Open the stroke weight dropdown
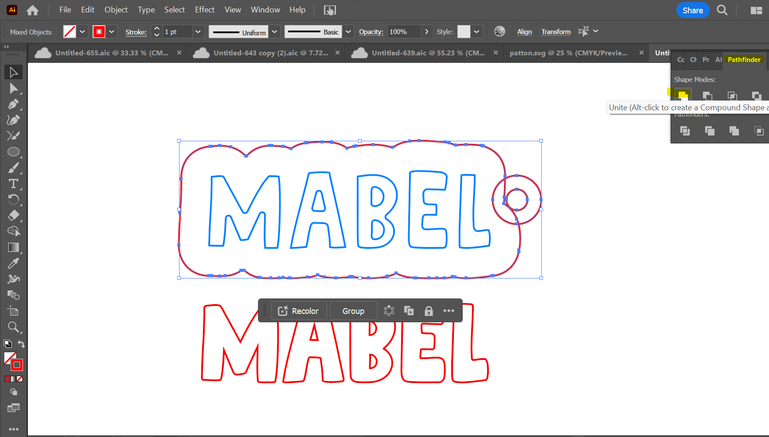769x437 pixels. 198,32
